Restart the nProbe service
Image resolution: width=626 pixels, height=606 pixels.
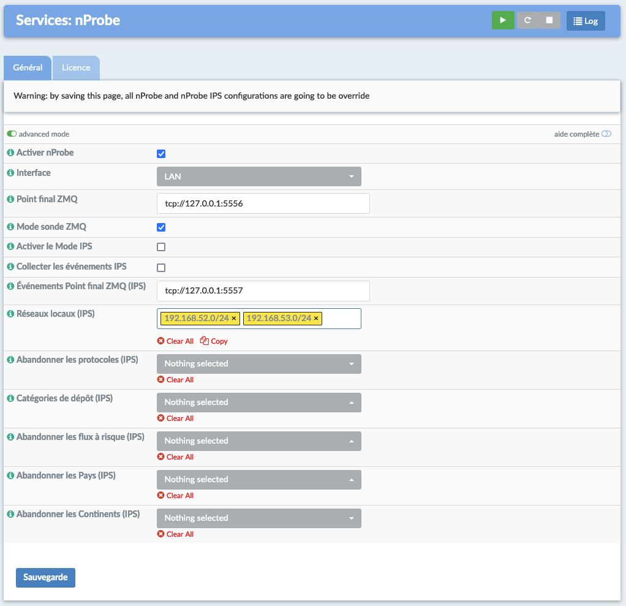point(527,20)
